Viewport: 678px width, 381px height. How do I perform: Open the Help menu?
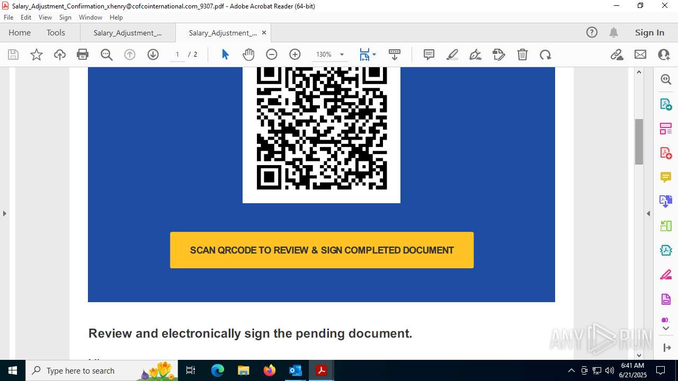(116, 17)
